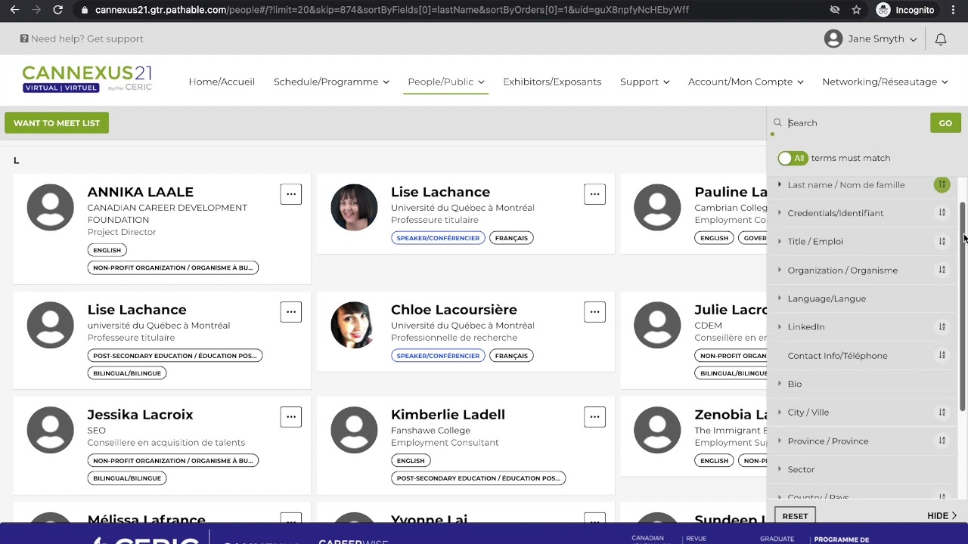Click Jessika Lacroix name
This screenshot has height=544, width=968.
click(x=140, y=414)
